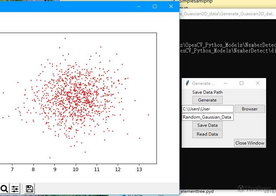The image size is (276, 196).
Task: Click x-axis tick label 11
Action: point(97,169)
